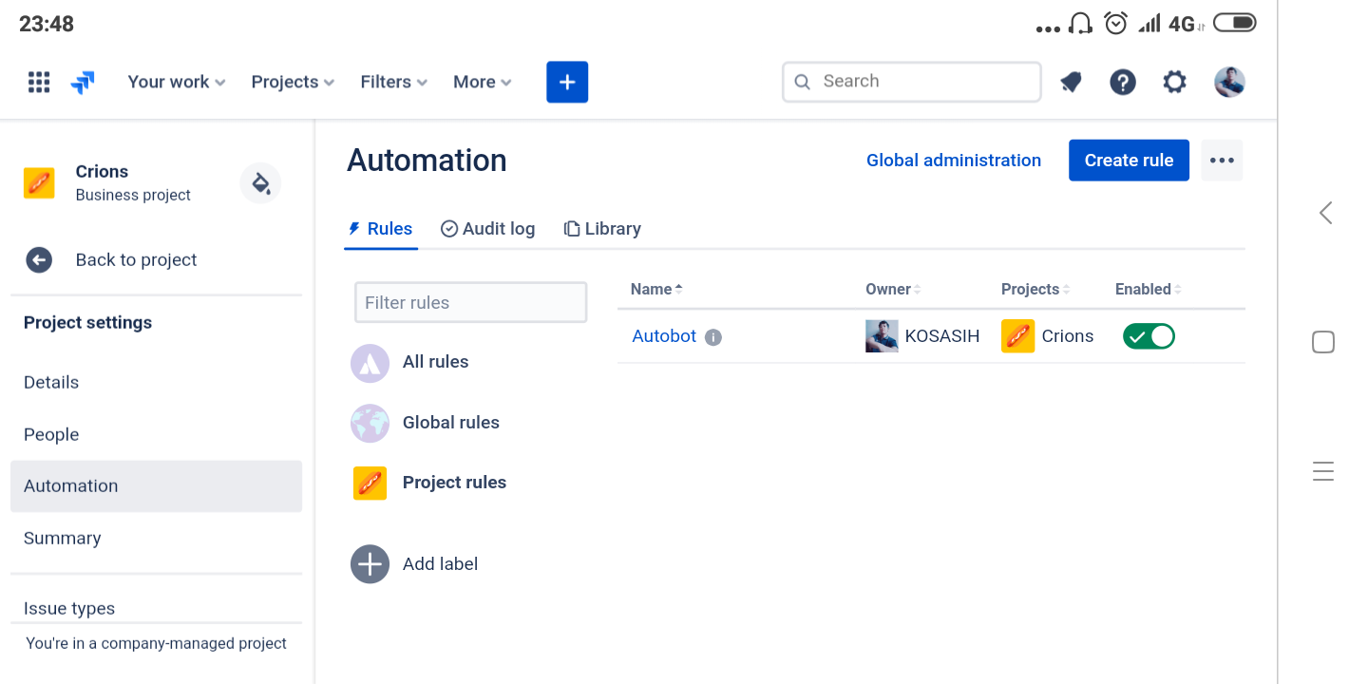Open the notifications bell icon

coord(1071,83)
